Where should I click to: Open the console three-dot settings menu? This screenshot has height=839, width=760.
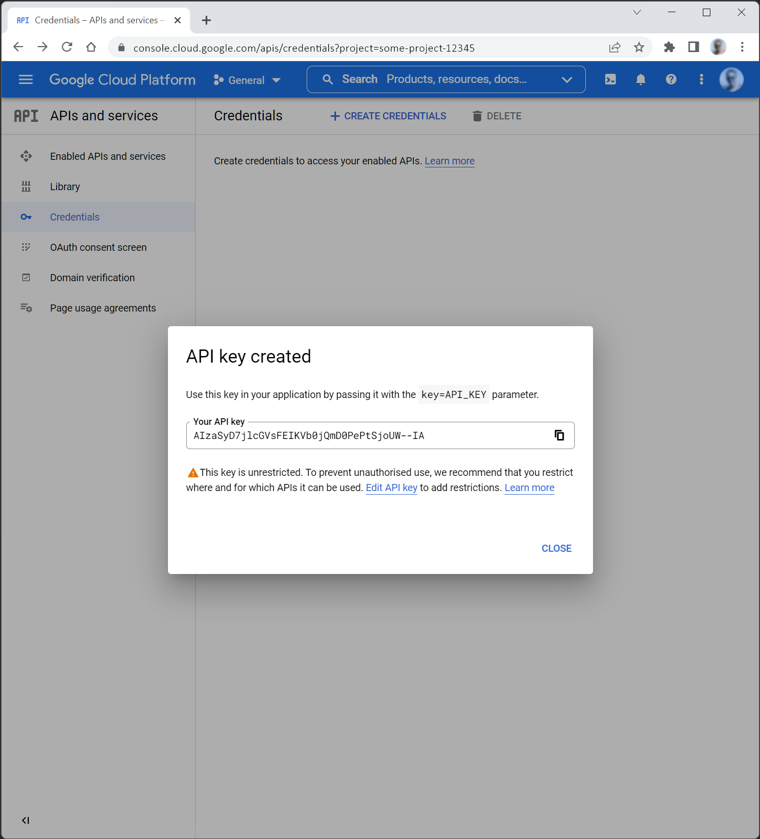coord(701,79)
